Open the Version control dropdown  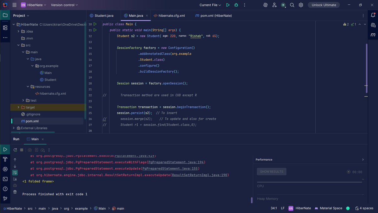[64, 5]
